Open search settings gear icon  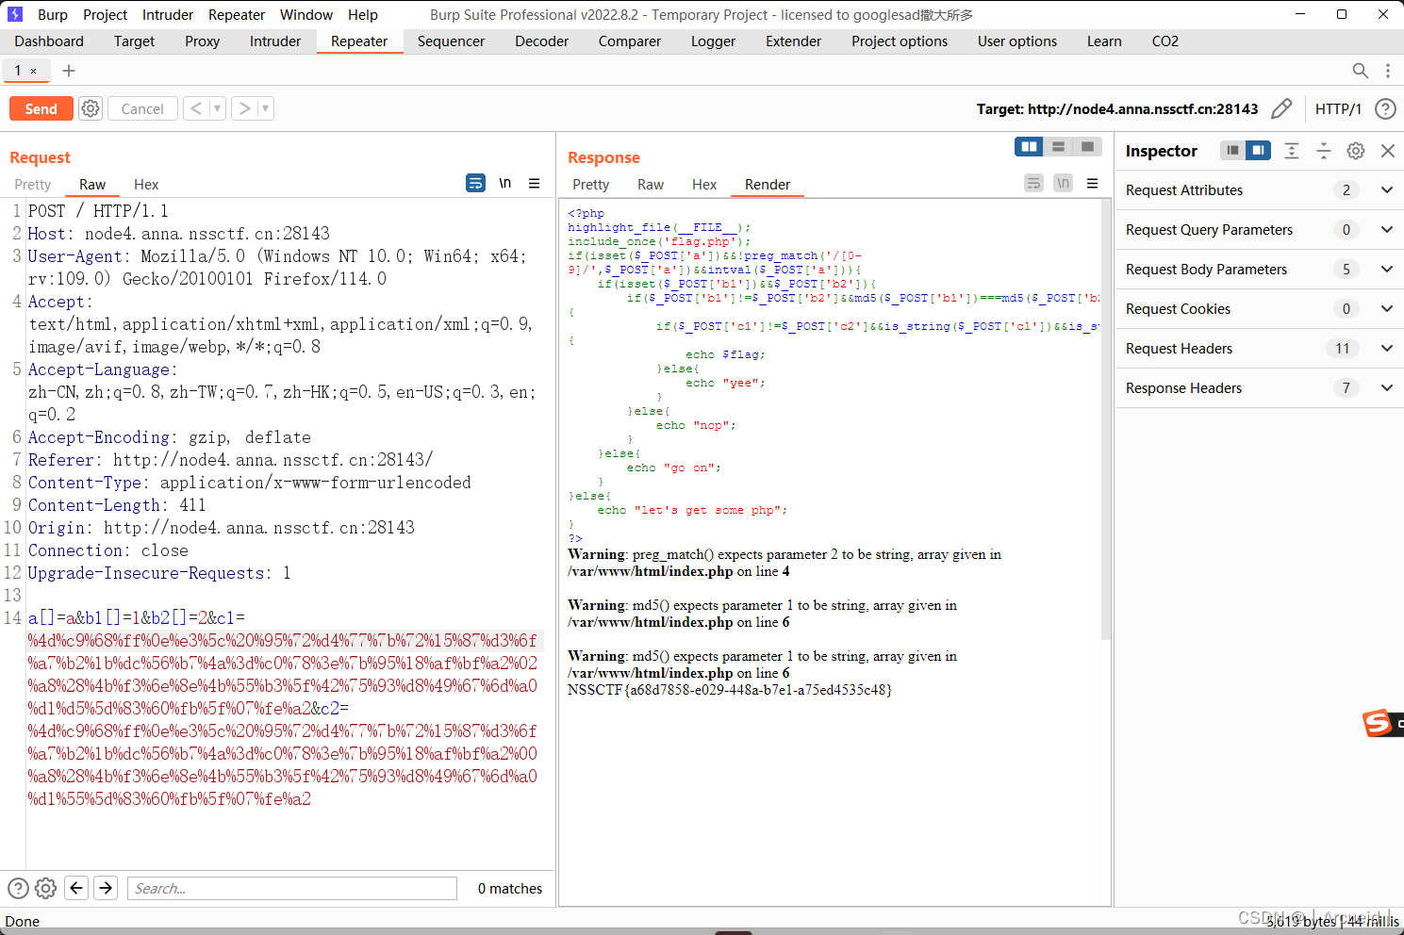pyautogui.click(x=45, y=888)
